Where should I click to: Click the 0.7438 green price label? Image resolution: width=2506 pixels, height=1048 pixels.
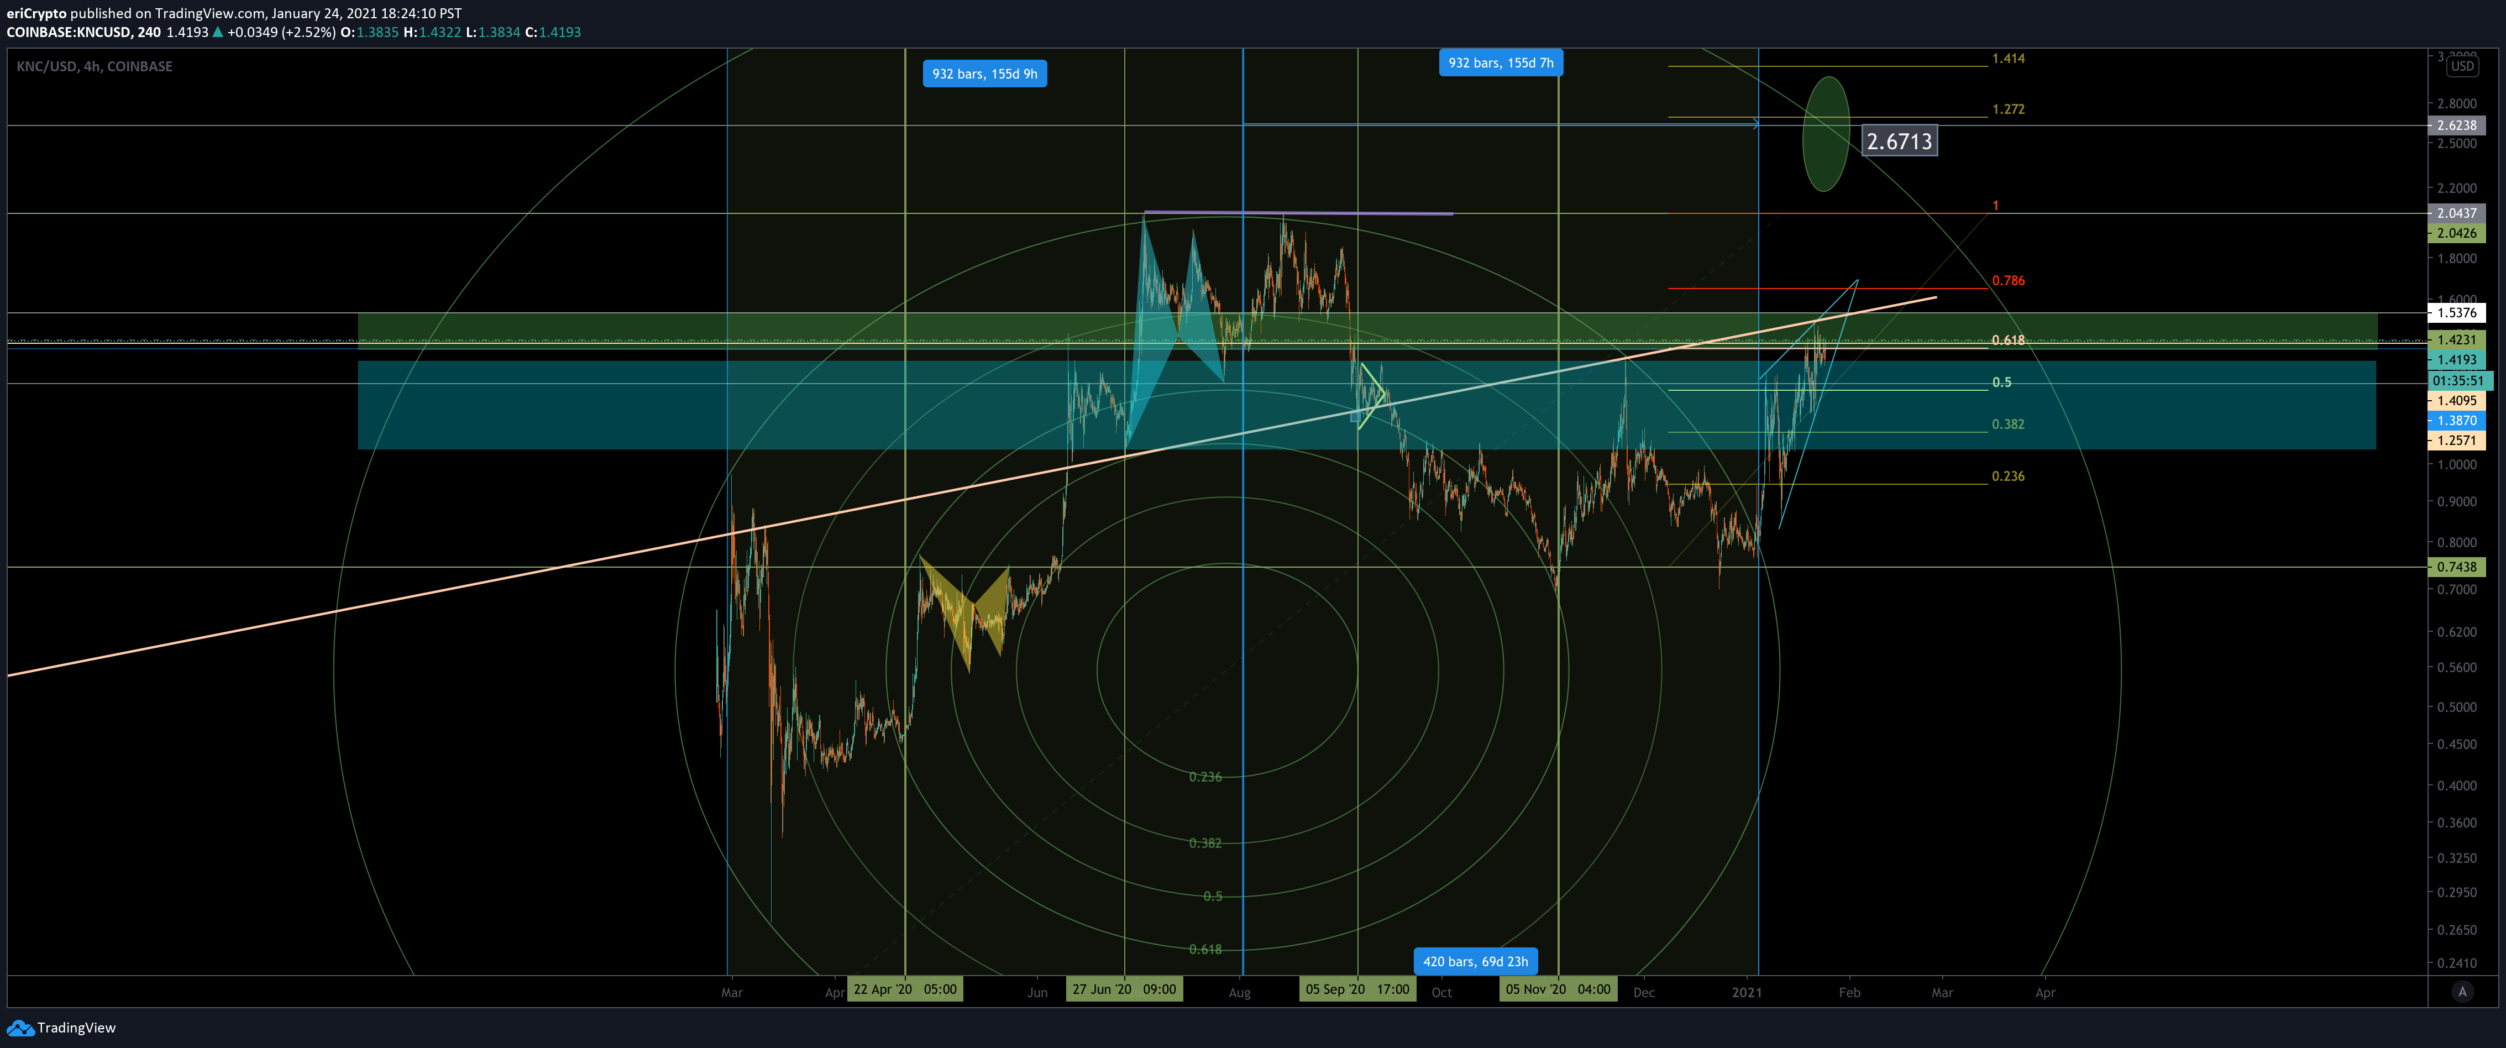pos(2456,567)
